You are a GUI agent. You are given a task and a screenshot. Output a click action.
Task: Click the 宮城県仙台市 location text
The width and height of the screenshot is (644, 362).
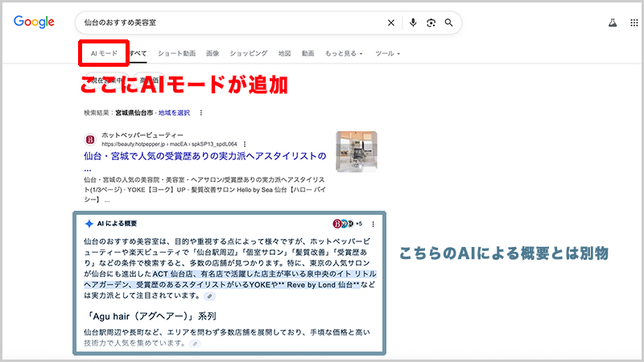[x=134, y=113]
